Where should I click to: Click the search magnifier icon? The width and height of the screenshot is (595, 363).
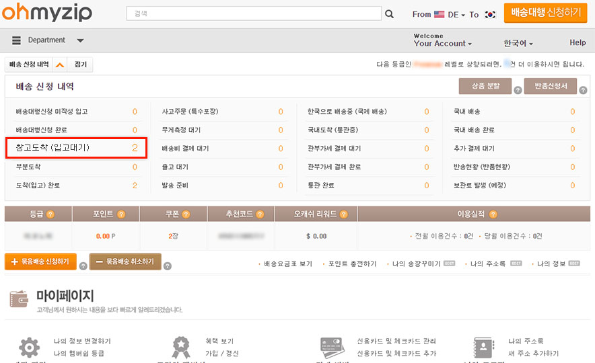(389, 13)
